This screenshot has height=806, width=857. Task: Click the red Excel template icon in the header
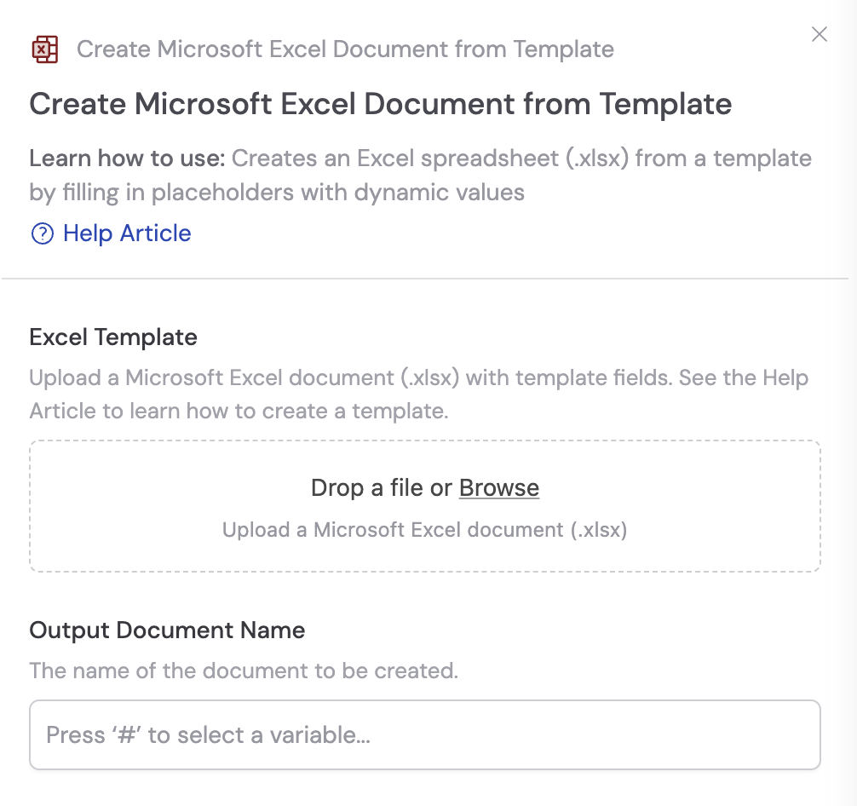pyautogui.click(x=45, y=49)
